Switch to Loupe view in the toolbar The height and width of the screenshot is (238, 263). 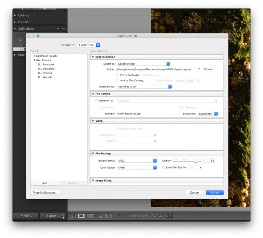pyautogui.click(x=81, y=216)
